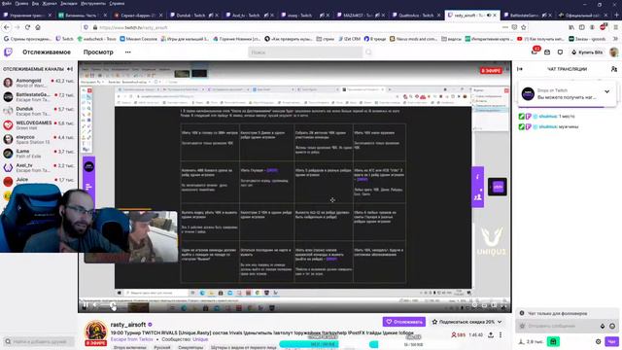Collapse the stream chat panel arrow icon
622x350 pixels.
pyautogui.click(x=520, y=69)
